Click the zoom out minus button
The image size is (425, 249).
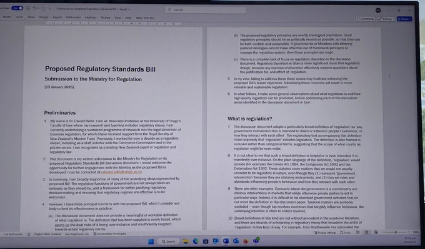click(382, 232)
